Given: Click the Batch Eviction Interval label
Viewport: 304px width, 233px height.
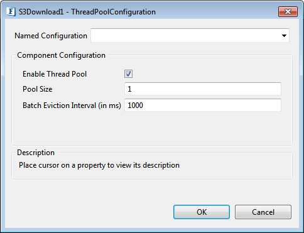Looking at the screenshot, I should 72,106.
